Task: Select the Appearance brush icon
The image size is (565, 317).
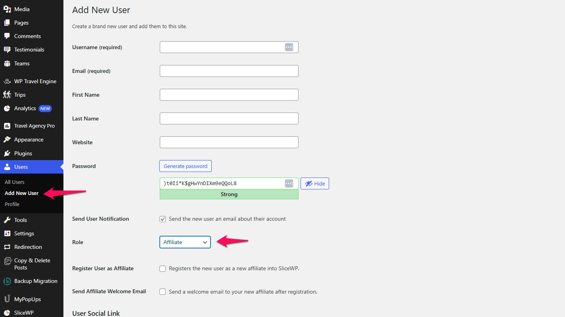Action: point(8,139)
